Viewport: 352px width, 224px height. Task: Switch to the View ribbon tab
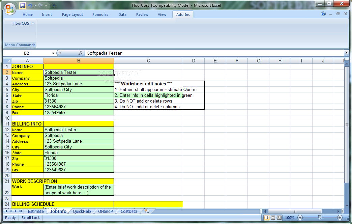(162, 15)
